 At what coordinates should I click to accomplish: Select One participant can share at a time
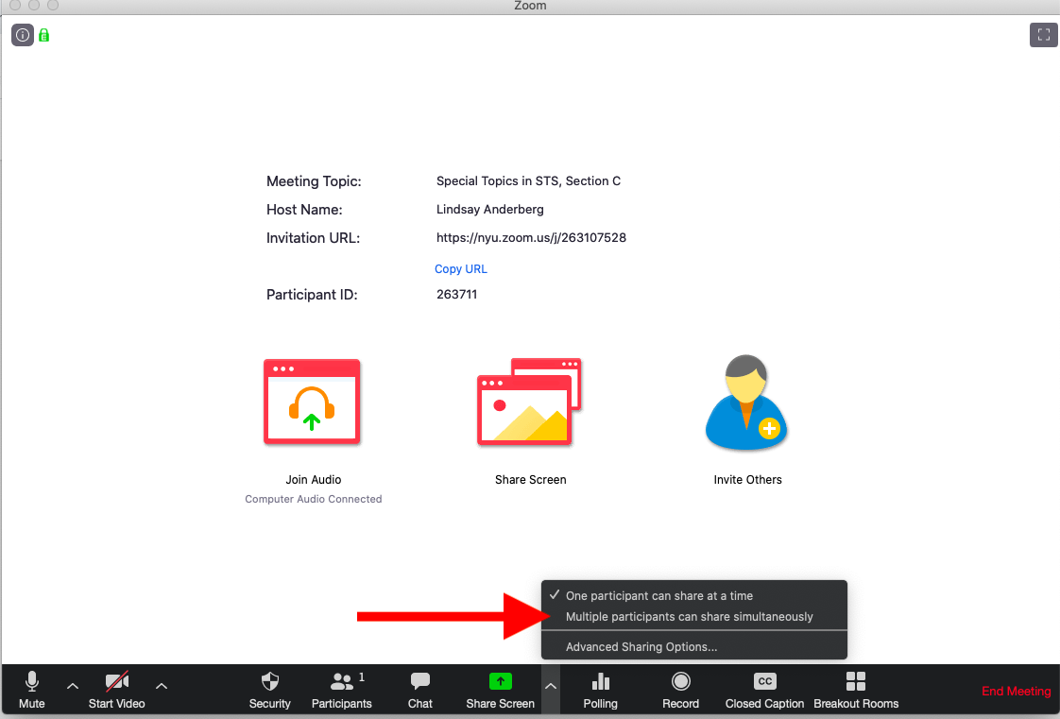pyautogui.click(x=694, y=595)
